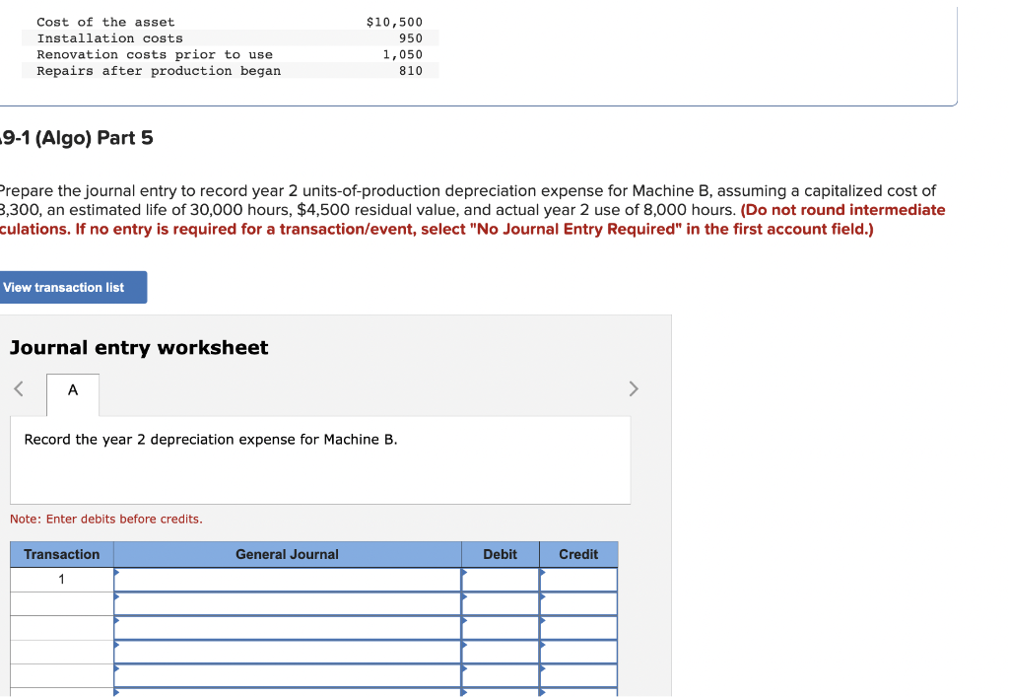Select tab A in journal worksheet
This screenshot has height=697, width=1009.
73,394
